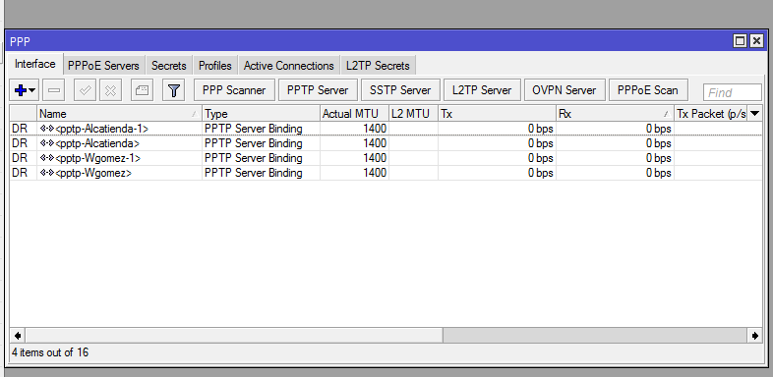773x377 pixels.
Task: Click the L2 MTU column header
Action: [414, 114]
